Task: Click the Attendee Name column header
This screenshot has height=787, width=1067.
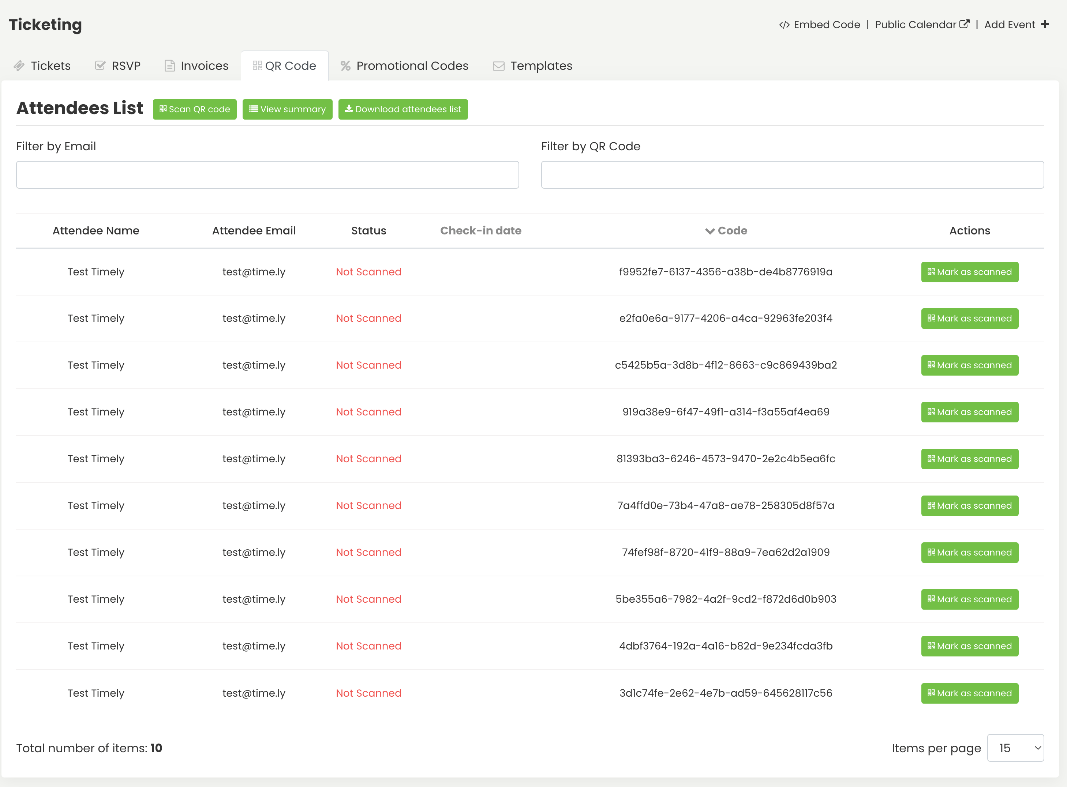Action: coord(96,230)
